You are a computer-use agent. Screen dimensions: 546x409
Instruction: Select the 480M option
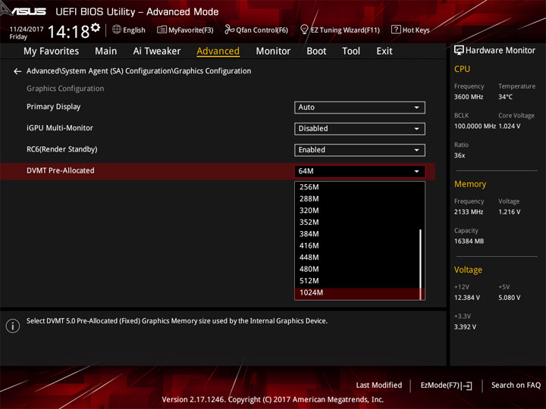tap(357, 269)
